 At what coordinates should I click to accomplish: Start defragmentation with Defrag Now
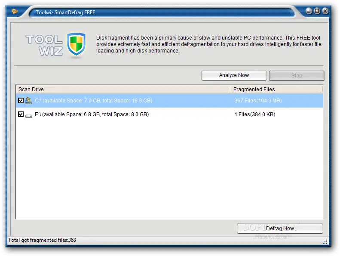click(x=280, y=228)
